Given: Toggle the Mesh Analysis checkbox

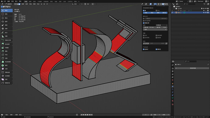Looking at the screenshot, I should 144,23.
